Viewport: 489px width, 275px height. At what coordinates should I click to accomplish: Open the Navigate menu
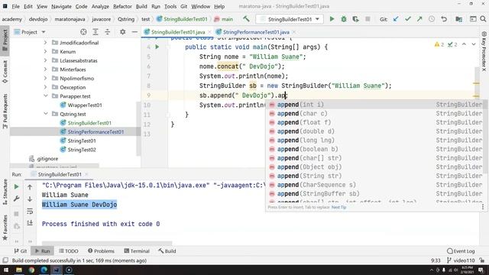click(x=61, y=6)
